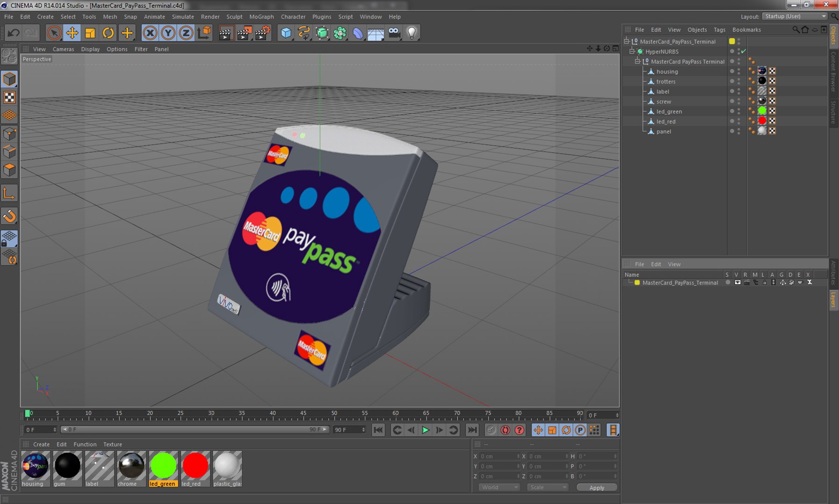Select the chrome material thumbnail
The height and width of the screenshot is (504, 839).
click(x=131, y=469)
